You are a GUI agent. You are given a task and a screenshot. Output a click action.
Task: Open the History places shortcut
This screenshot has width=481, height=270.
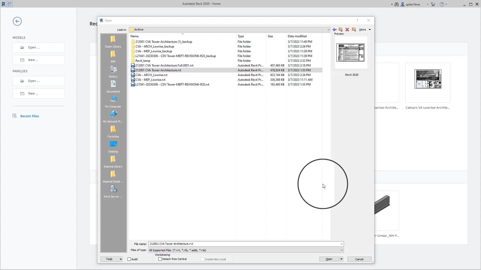click(x=113, y=71)
